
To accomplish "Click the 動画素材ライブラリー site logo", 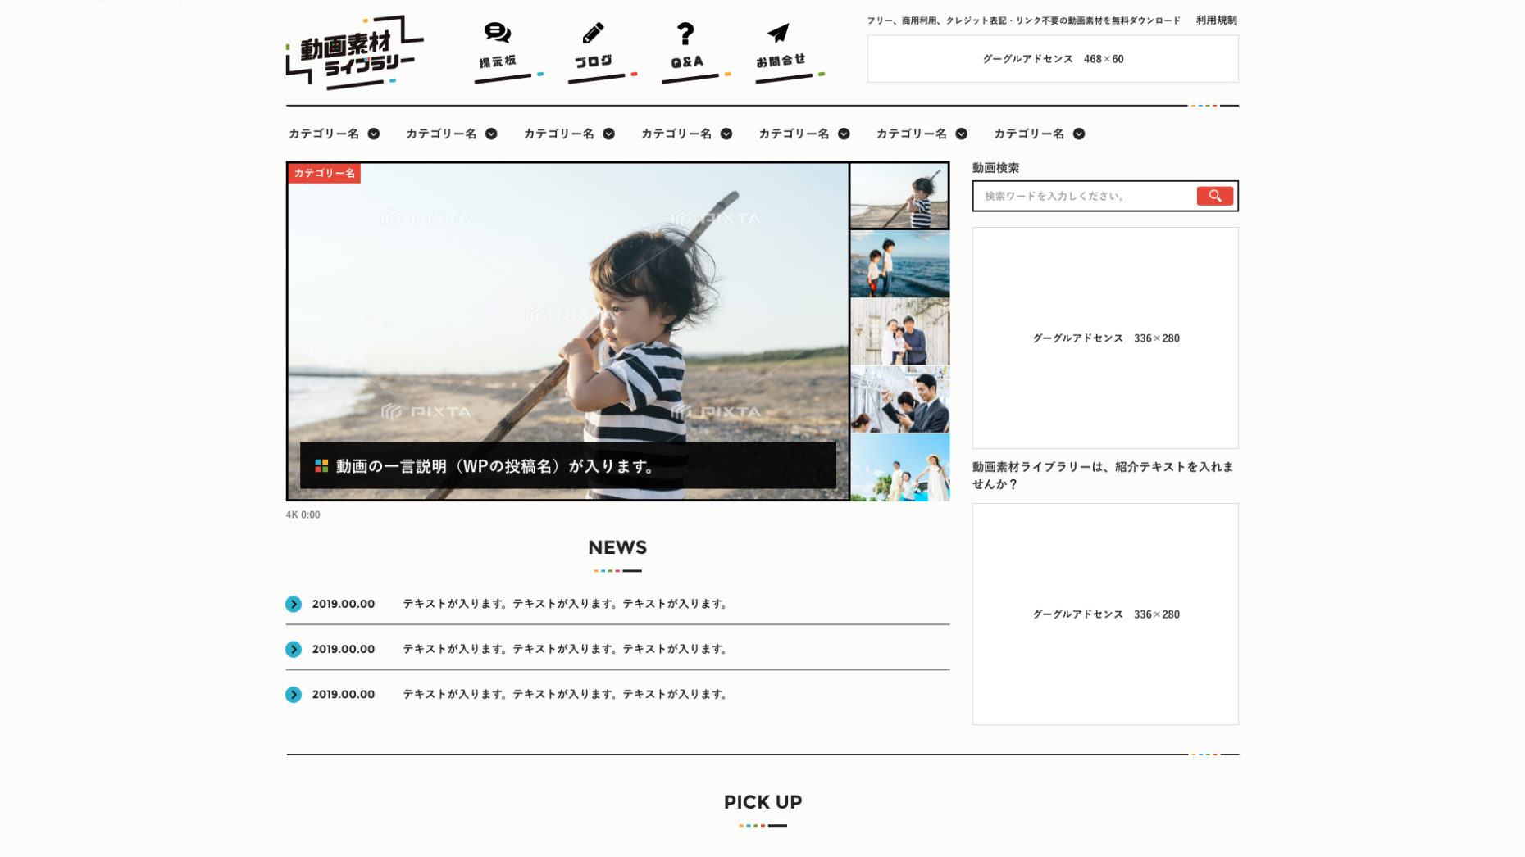I will point(355,52).
